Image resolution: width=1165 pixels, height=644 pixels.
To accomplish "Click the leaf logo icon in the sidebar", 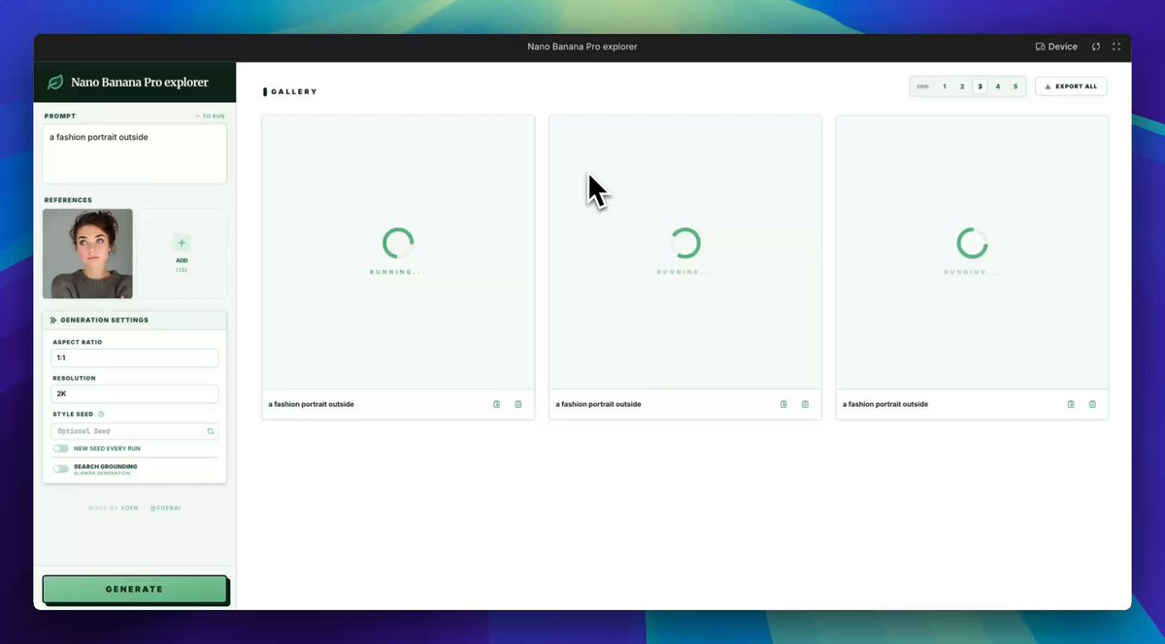I will (55, 83).
